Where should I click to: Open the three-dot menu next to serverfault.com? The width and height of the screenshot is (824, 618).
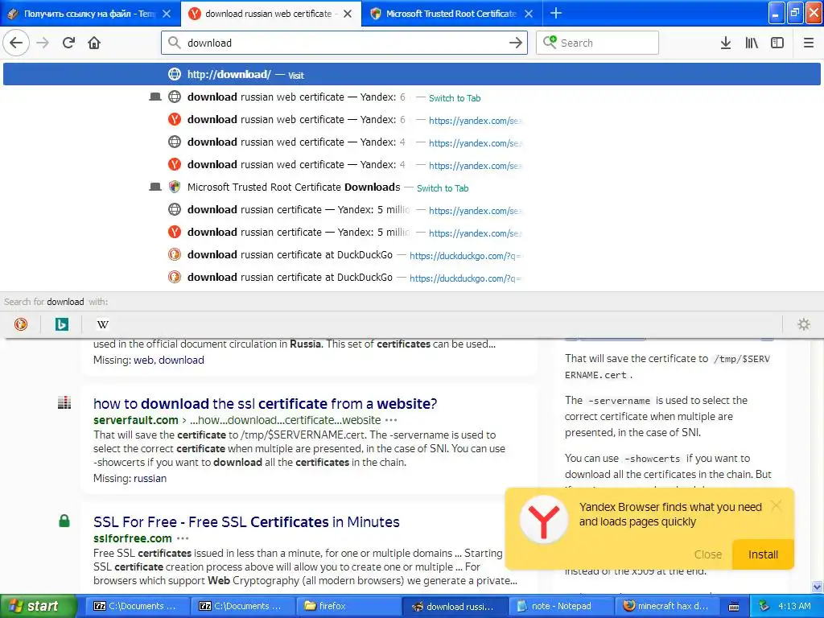pyautogui.click(x=391, y=420)
